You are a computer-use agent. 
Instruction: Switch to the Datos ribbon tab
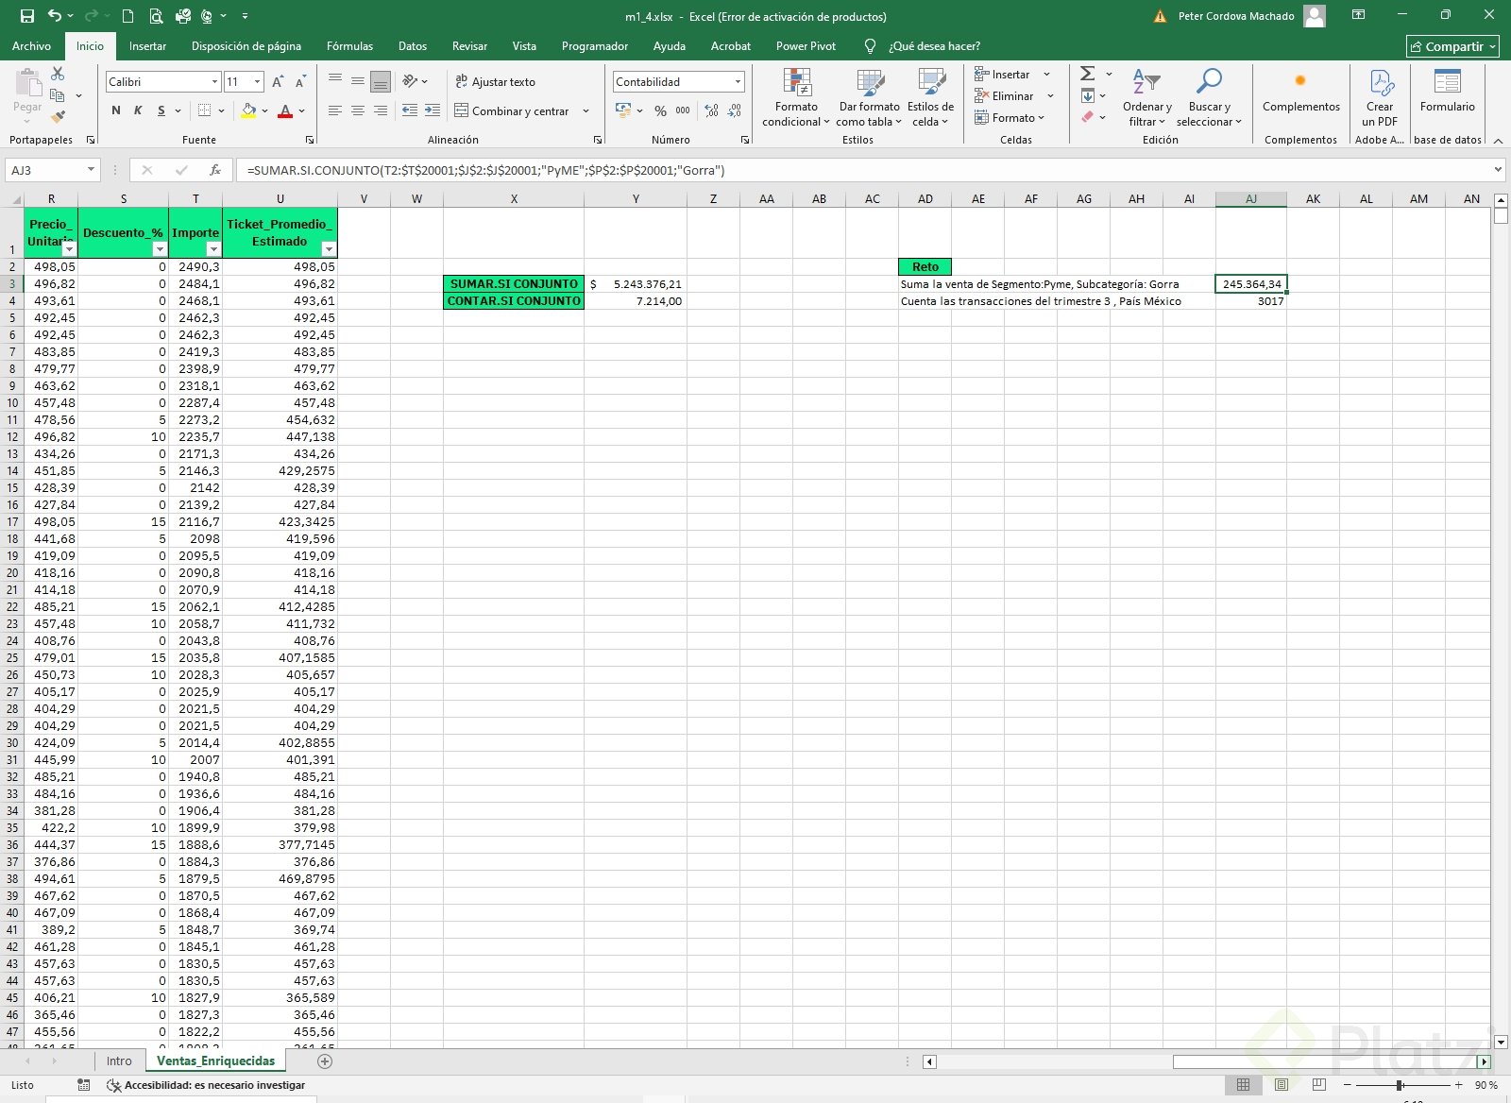point(413,46)
